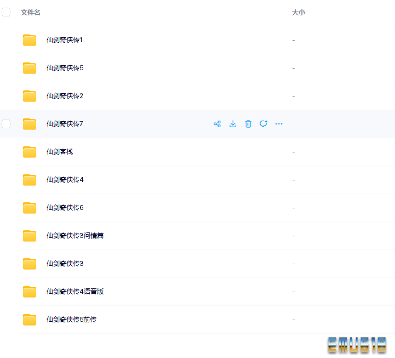This screenshot has width=395, height=358.
Task: Click folder icon of 仙剑奇侠传2
Action: coord(30,96)
